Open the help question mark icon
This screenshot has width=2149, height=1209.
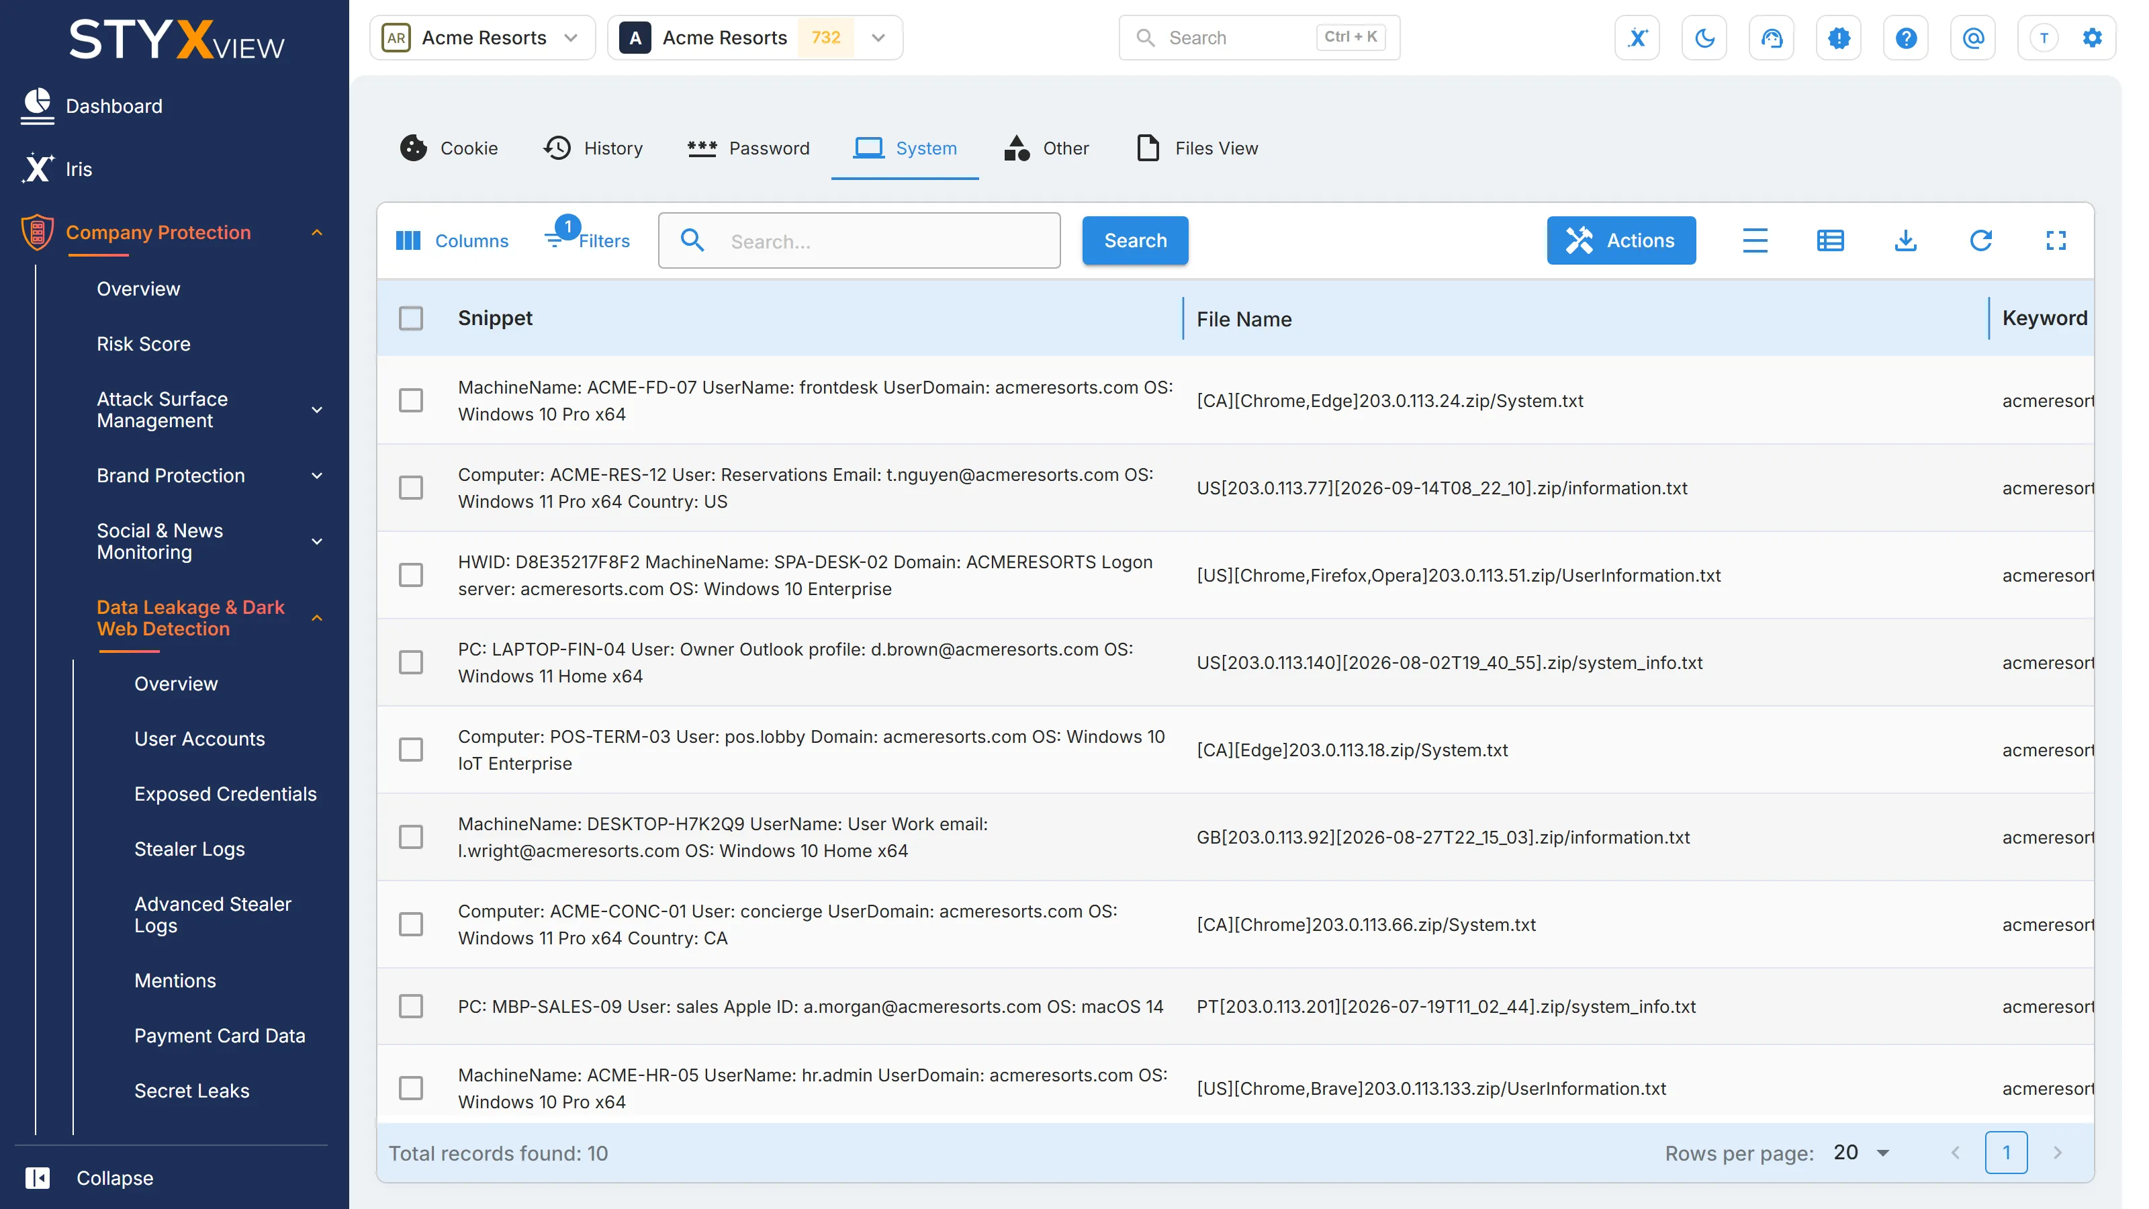[x=1905, y=38]
